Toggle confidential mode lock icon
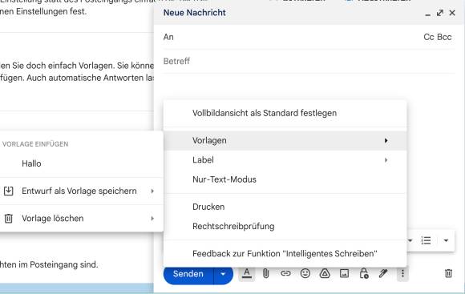 pos(364,273)
